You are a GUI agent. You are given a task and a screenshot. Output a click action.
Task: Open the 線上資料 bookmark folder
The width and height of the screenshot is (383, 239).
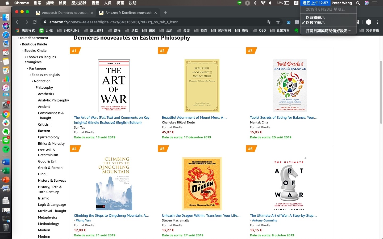pos(93,31)
